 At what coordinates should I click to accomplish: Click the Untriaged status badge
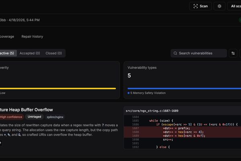coord(35,117)
